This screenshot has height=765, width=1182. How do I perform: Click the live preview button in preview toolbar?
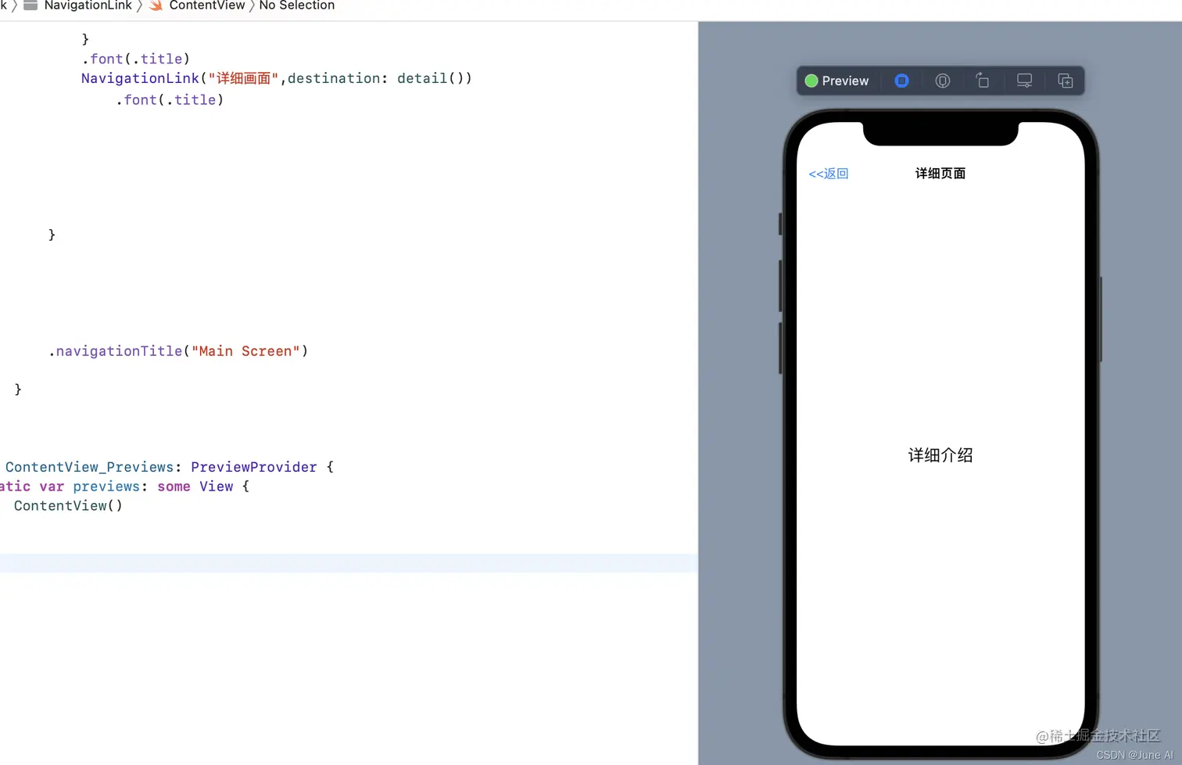901,81
